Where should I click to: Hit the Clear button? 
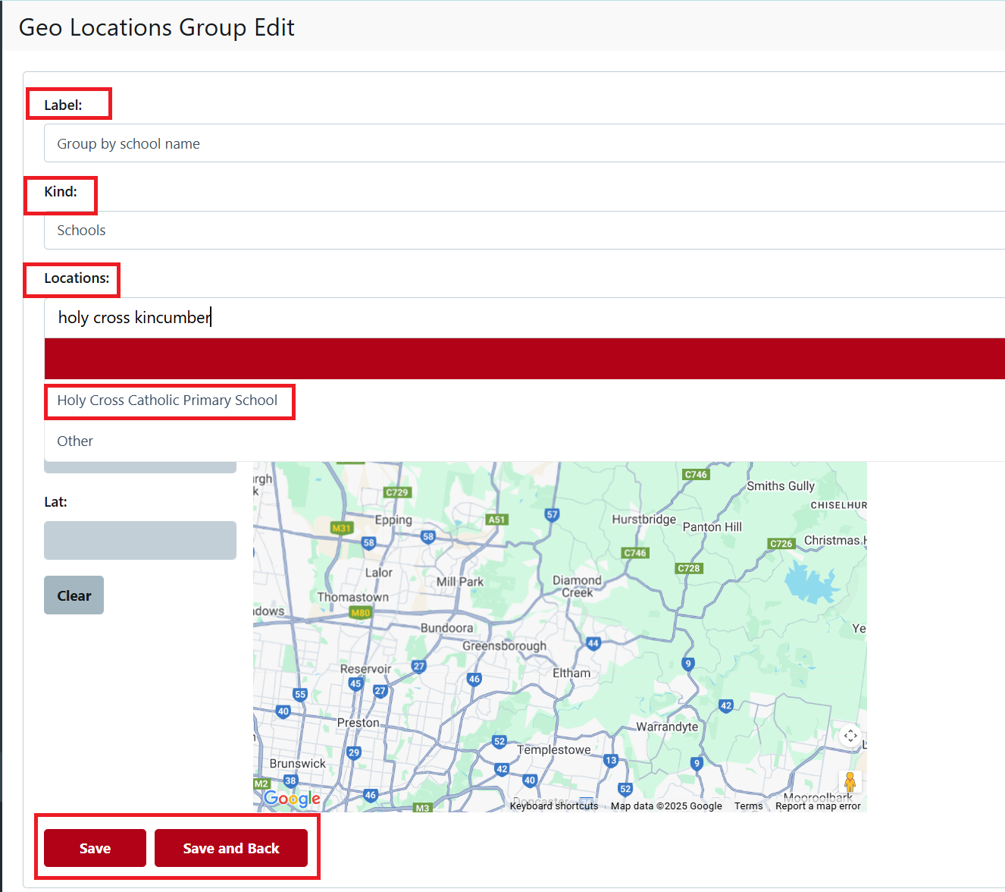pos(74,595)
